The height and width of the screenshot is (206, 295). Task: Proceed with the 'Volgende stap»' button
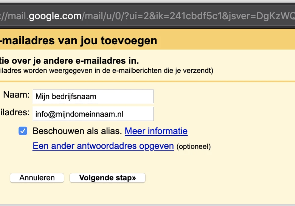(x=107, y=178)
